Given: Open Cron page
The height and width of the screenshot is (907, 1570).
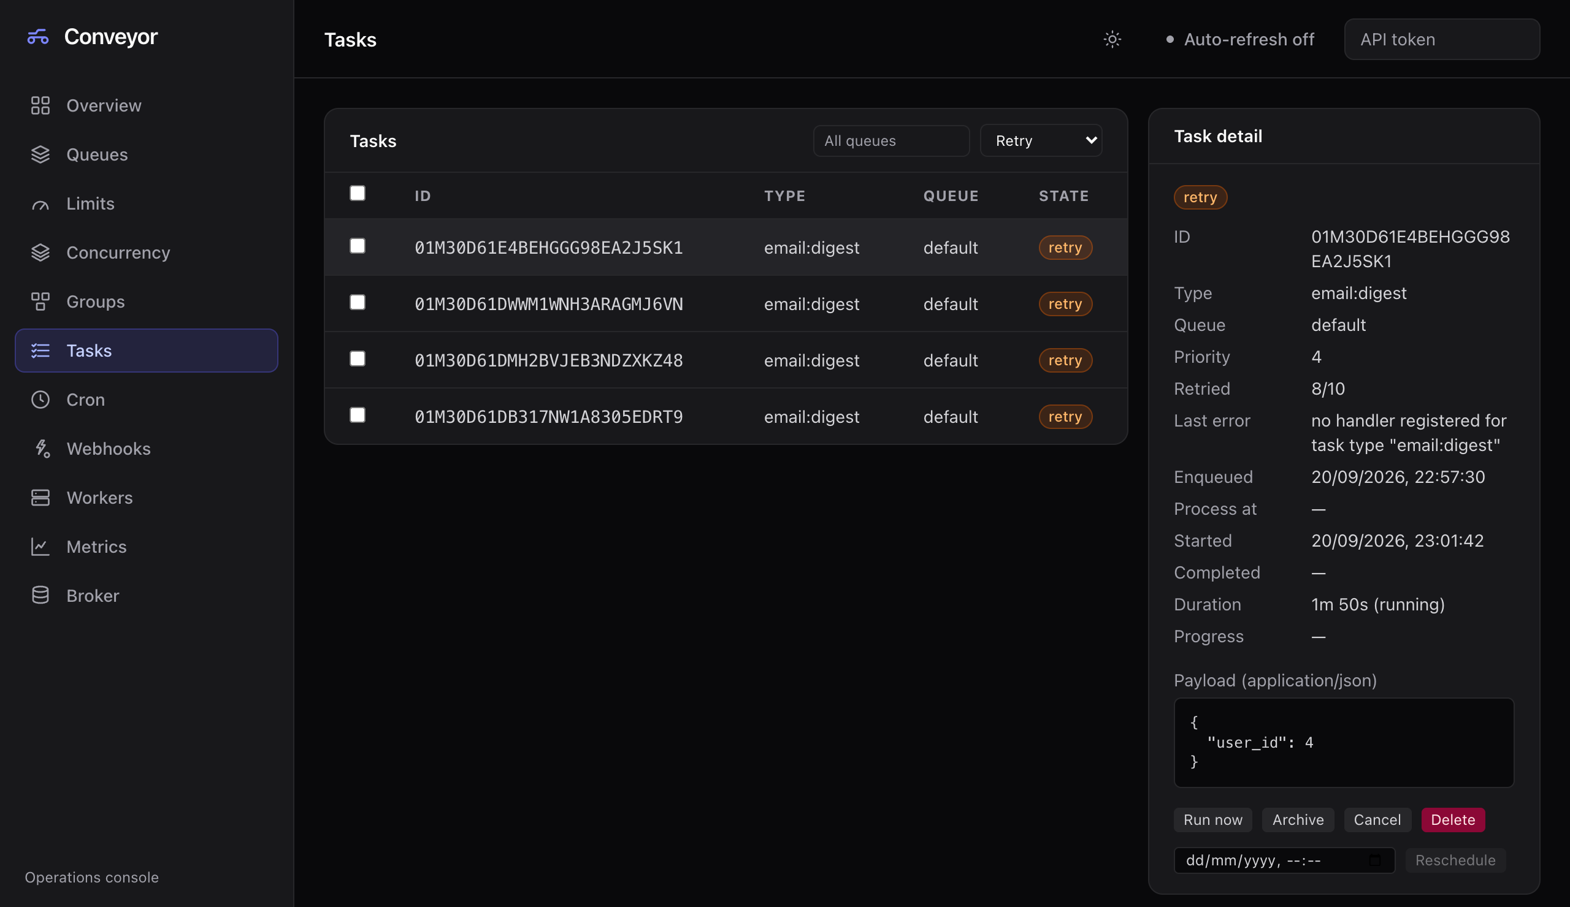Looking at the screenshot, I should pos(147,400).
